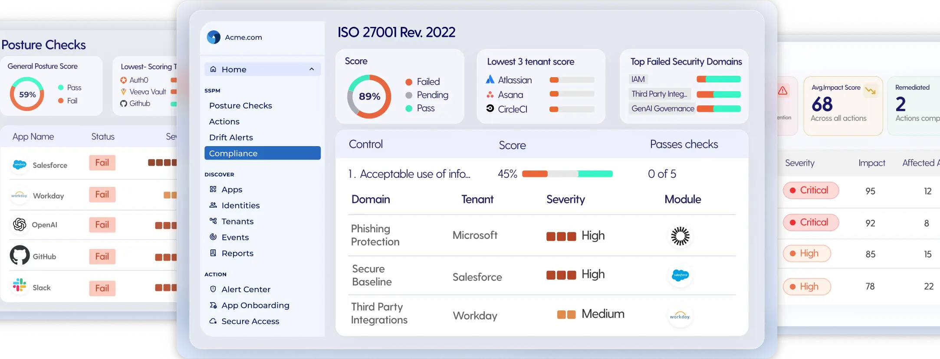Image resolution: width=940 pixels, height=359 pixels.
Task: Click the Acme.com logo icon
Action: tap(214, 37)
